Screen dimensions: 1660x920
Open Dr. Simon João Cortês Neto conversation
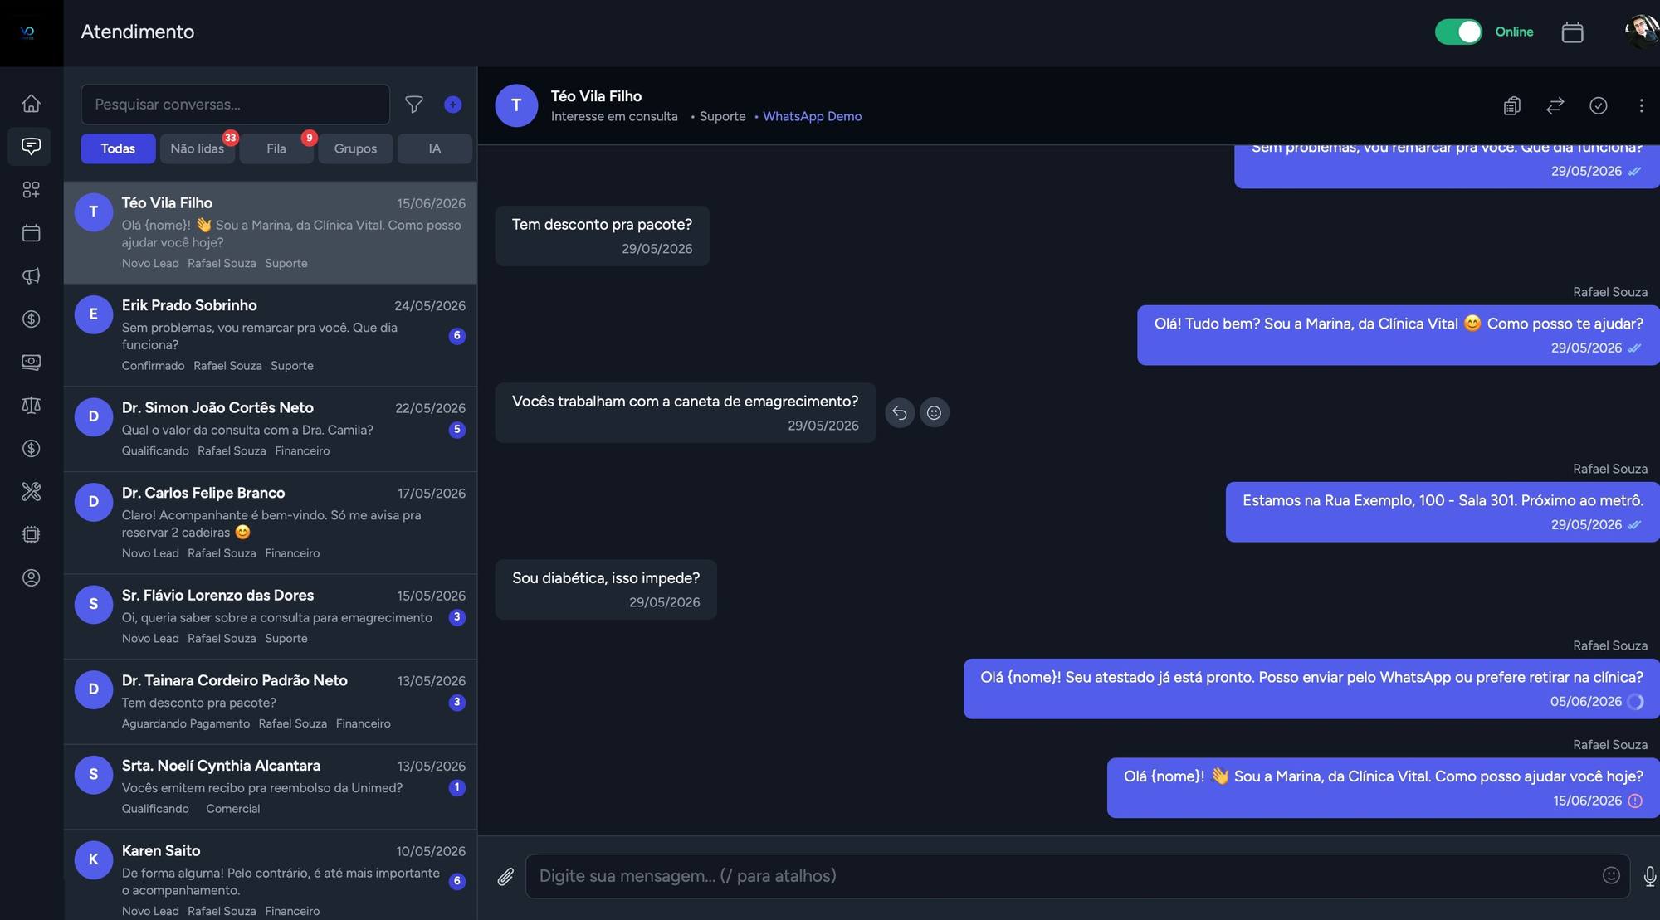click(x=271, y=429)
